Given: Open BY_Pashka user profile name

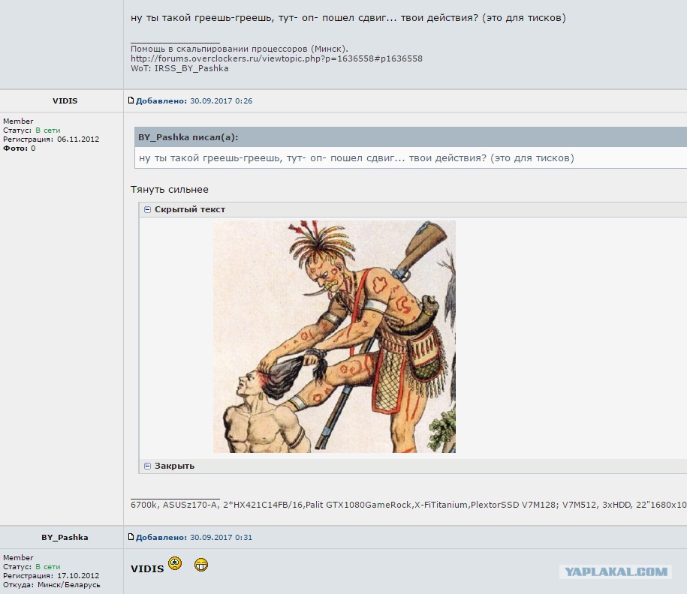Looking at the screenshot, I should tap(65, 537).
